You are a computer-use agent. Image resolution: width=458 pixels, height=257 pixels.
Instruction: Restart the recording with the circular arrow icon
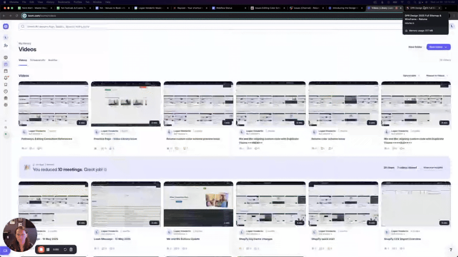tap(65, 249)
